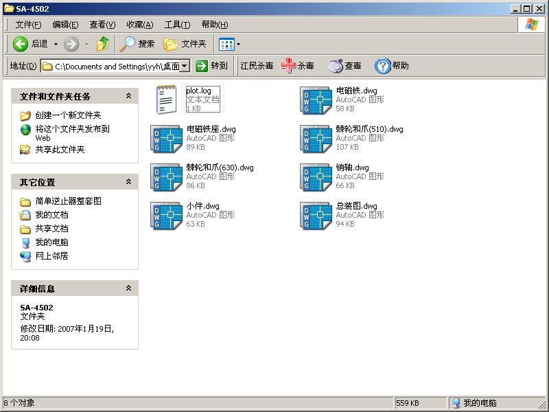
Task: Click the green Back arrow icon
Action: coord(21,44)
